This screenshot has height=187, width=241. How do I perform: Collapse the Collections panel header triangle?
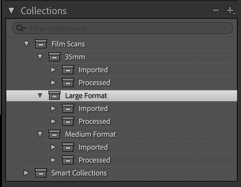[11, 11]
